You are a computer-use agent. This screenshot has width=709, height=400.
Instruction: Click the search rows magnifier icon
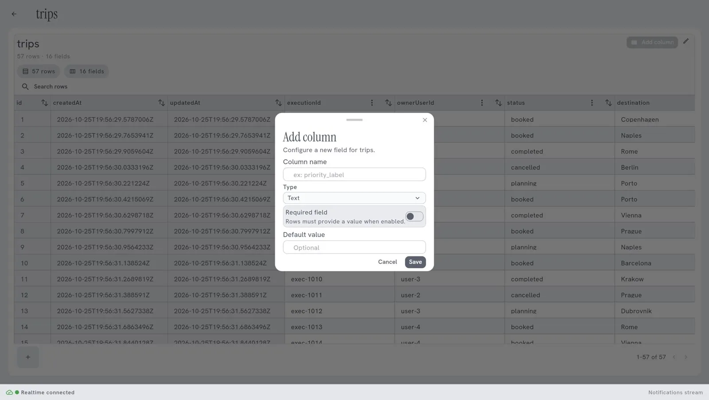pos(25,87)
